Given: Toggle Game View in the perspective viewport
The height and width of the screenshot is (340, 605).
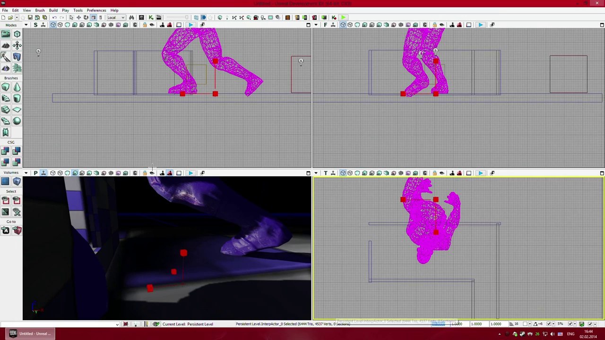Looking at the screenshot, I should [135, 173].
